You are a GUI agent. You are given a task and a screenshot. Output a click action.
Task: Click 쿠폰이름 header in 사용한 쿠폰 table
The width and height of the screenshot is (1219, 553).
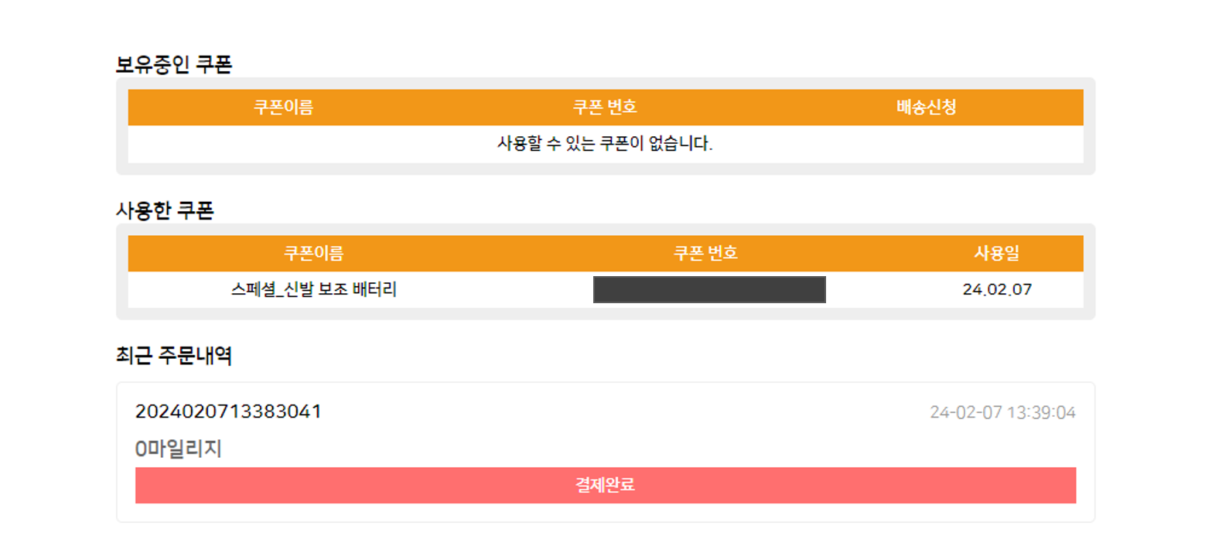coord(313,253)
